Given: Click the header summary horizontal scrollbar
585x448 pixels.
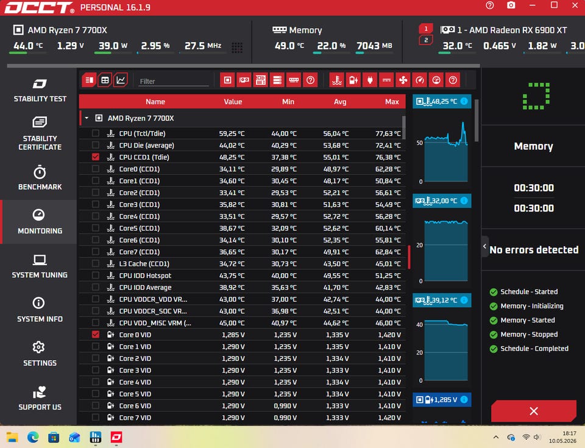Looking at the screenshot, I should point(243,66).
